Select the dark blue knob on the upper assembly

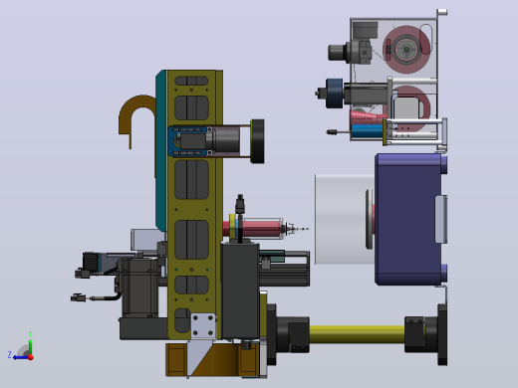click(x=334, y=94)
